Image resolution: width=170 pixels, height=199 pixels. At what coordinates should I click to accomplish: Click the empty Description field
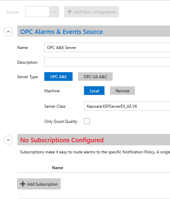coord(107,62)
